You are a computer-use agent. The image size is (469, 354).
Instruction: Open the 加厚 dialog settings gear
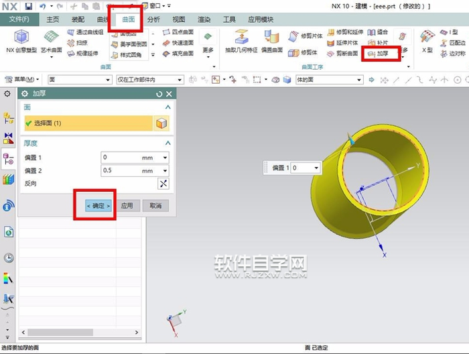pyautogui.click(x=25, y=94)
